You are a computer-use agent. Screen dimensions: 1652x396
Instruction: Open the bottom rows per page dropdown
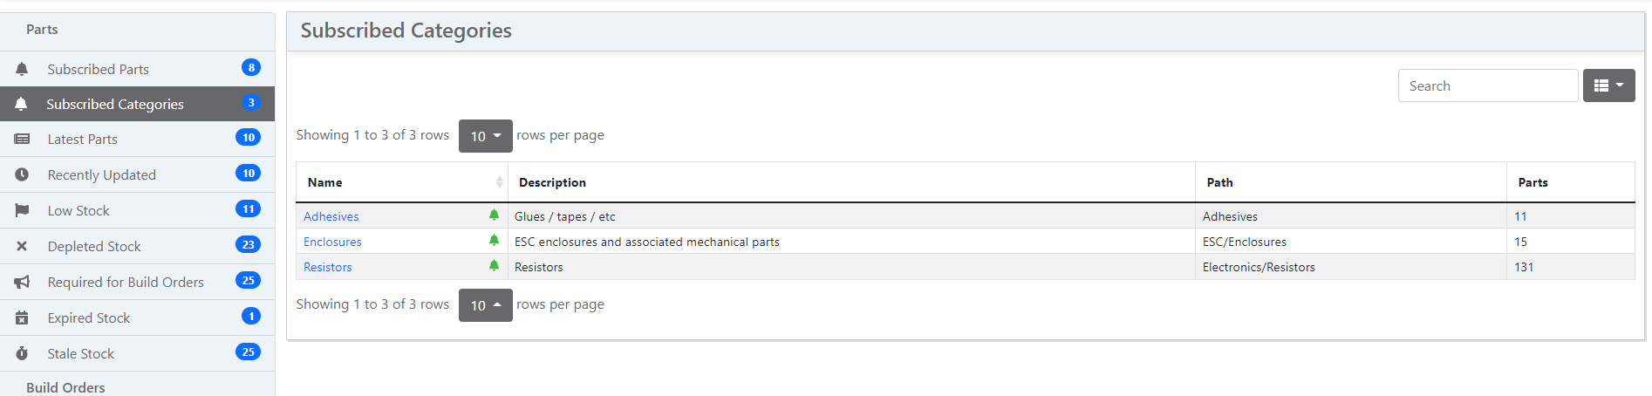[x=485, y=305]
